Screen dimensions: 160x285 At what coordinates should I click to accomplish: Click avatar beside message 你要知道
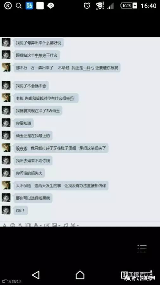6,123
